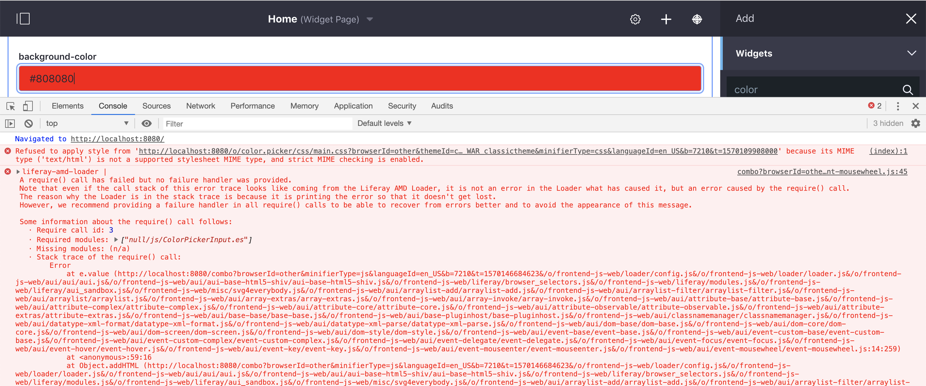Open the Audits tab
Screen dimensions: 926x386
point(442,106)
